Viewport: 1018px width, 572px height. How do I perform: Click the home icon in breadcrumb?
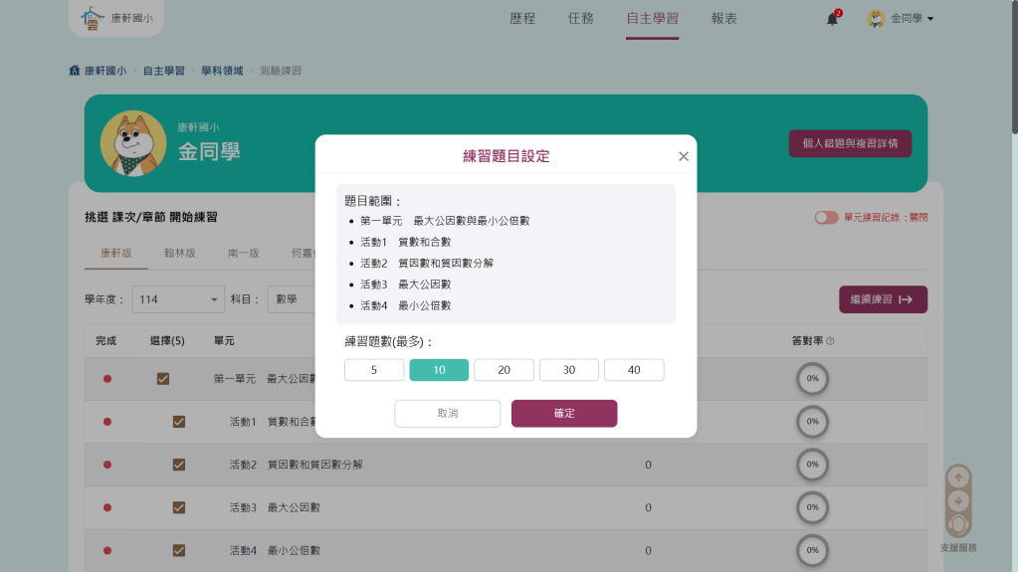pos(74,70)
